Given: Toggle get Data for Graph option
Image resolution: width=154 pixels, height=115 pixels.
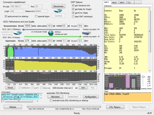Looking at the screenshot, I should pyautogui.click(x=73, y=9).
